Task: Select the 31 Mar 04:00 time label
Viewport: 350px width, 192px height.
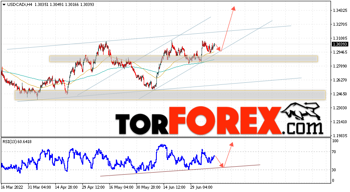Action: (x=39, y=187)
